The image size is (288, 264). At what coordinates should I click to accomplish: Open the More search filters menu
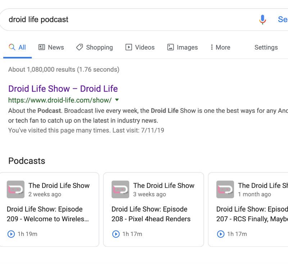tap(220, 47)
